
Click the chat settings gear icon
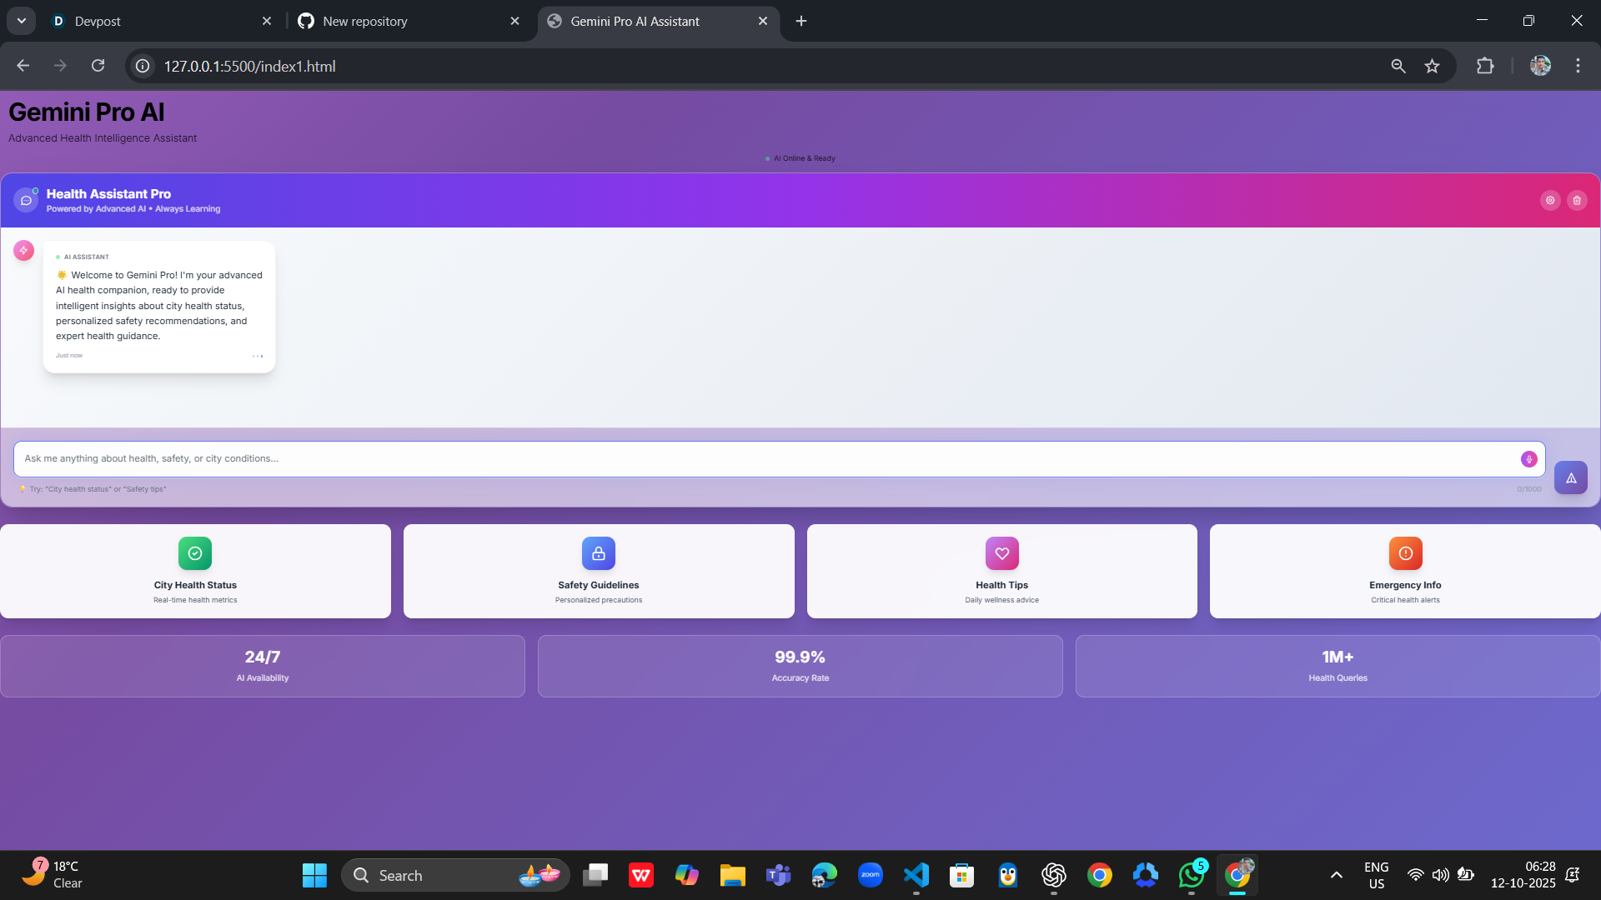(x=1550, y=200)
